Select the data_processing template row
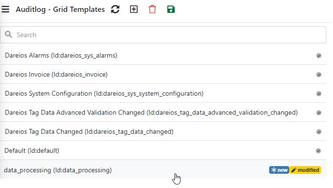The height and width of the screenshot is (188, 333). 163,169
